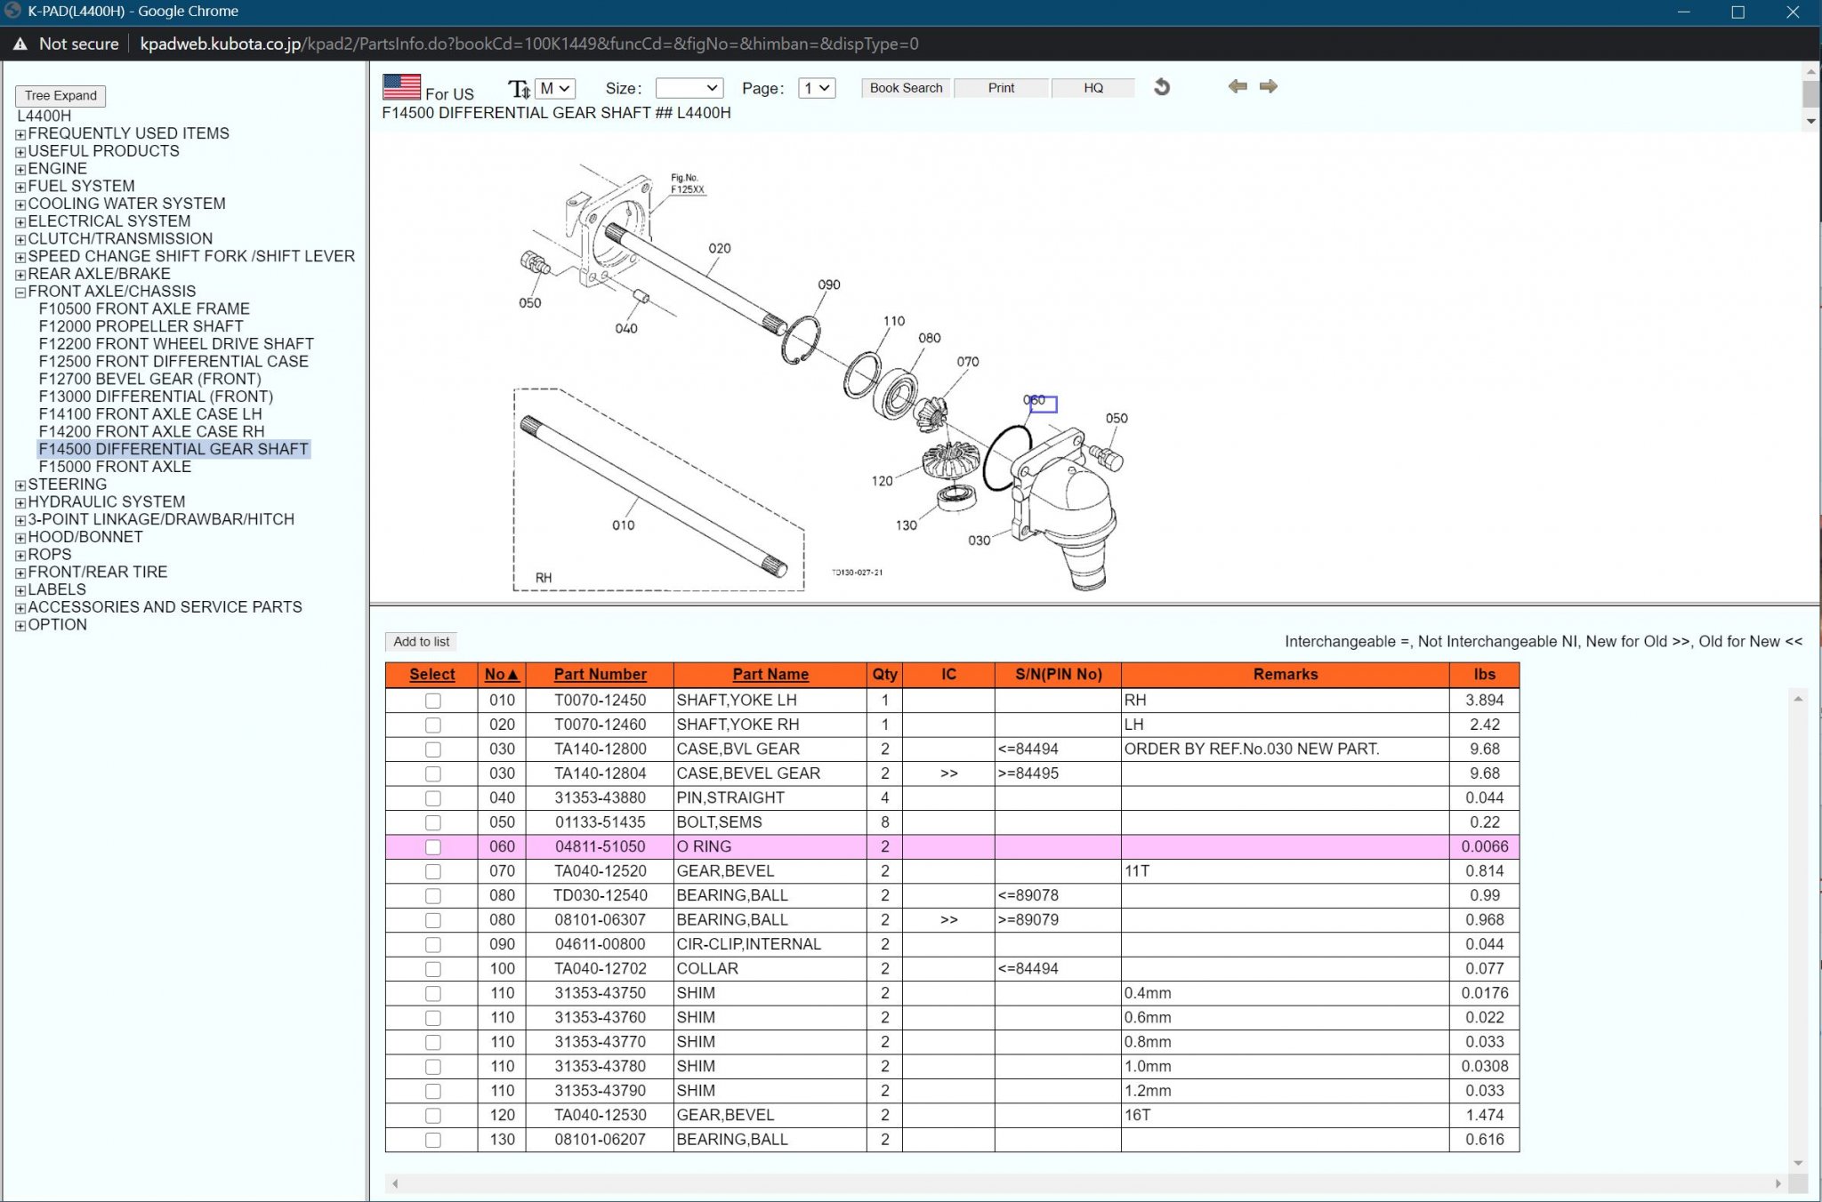Click the reload circular arrow icon
The height and width of the screenshot is (1202, 1822).
(1161, 87)
